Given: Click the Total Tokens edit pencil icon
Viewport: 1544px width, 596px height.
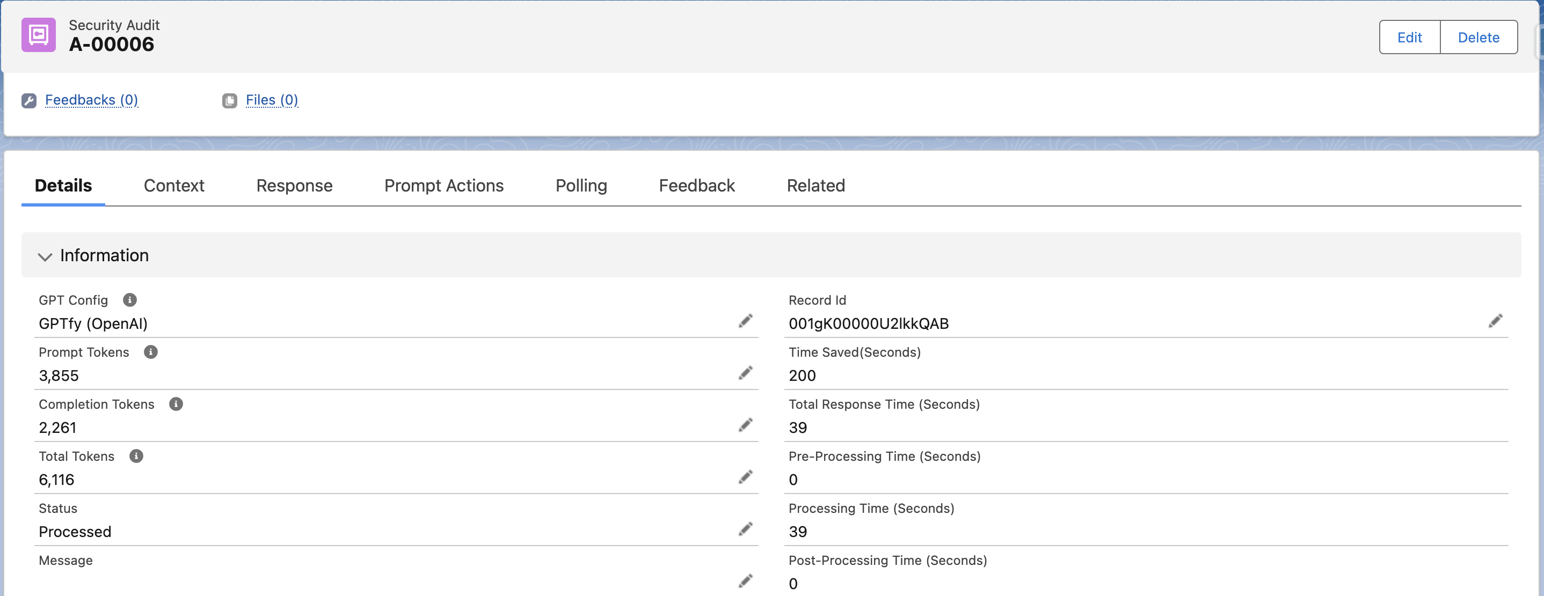Looking at the screenshot, I should [745, 477].
